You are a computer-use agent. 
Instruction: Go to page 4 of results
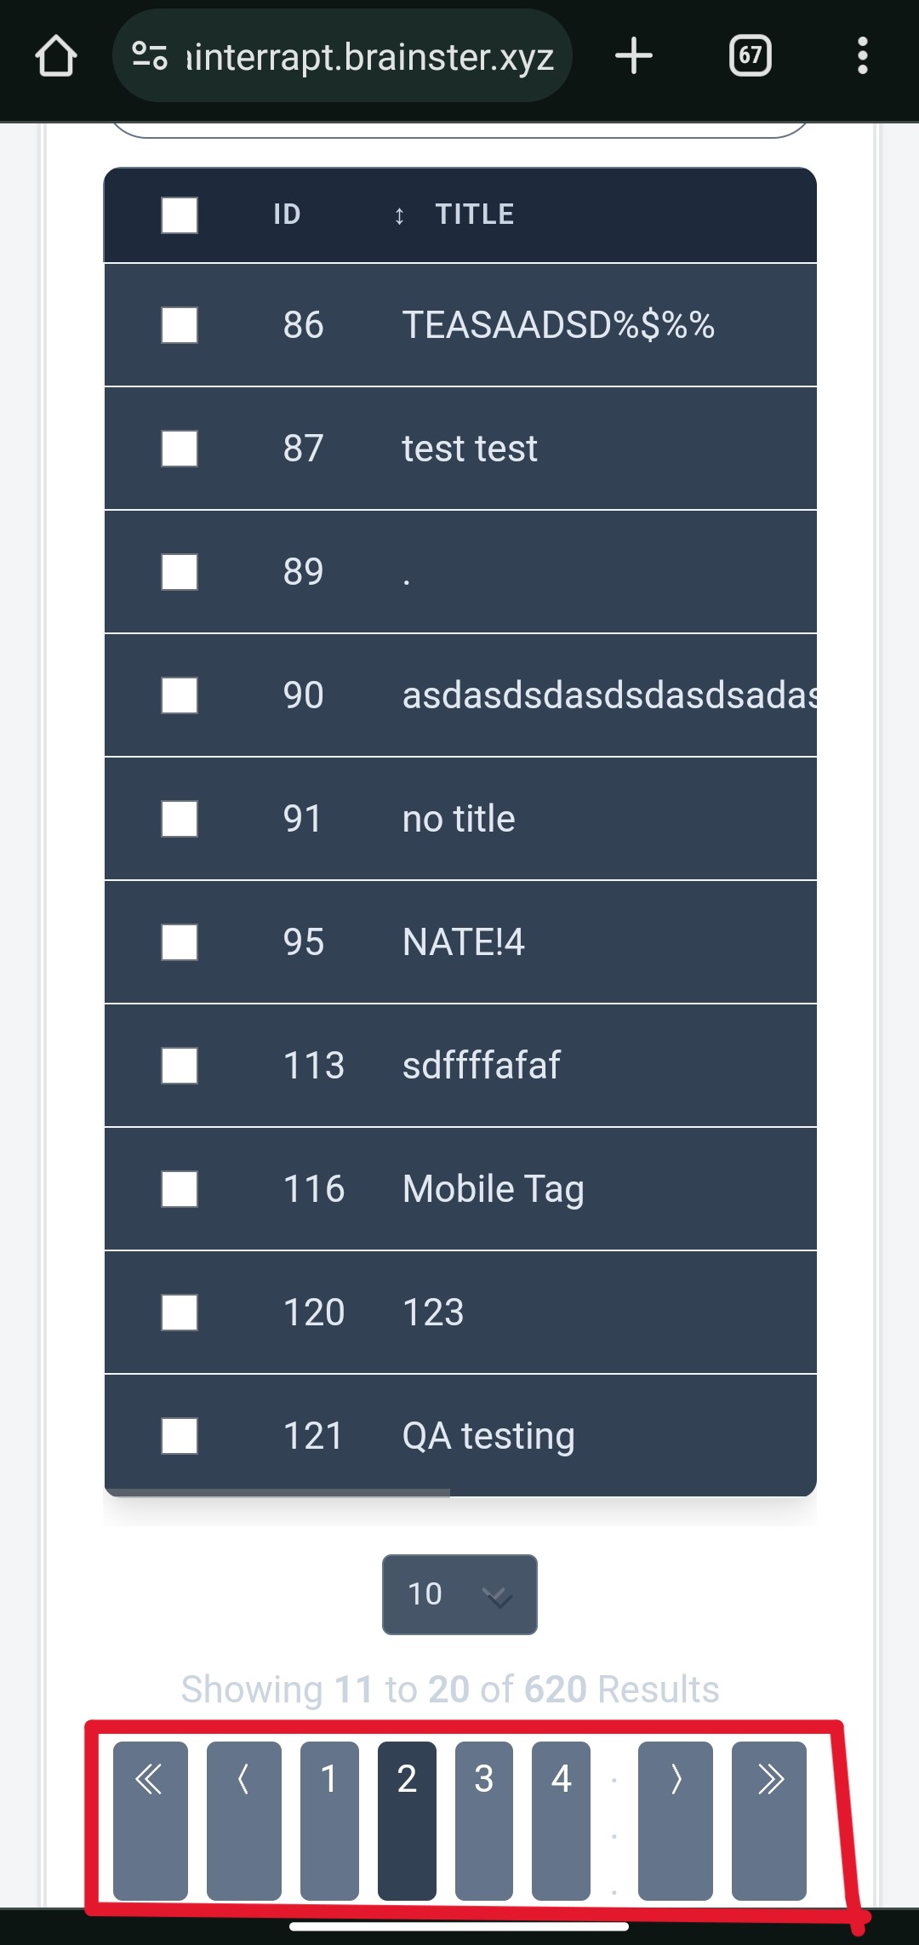click(x=561, y=1820)
